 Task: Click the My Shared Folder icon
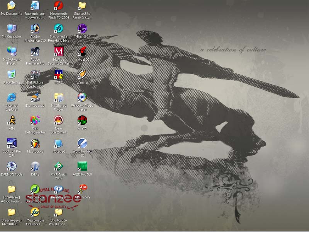pos(59,97)
